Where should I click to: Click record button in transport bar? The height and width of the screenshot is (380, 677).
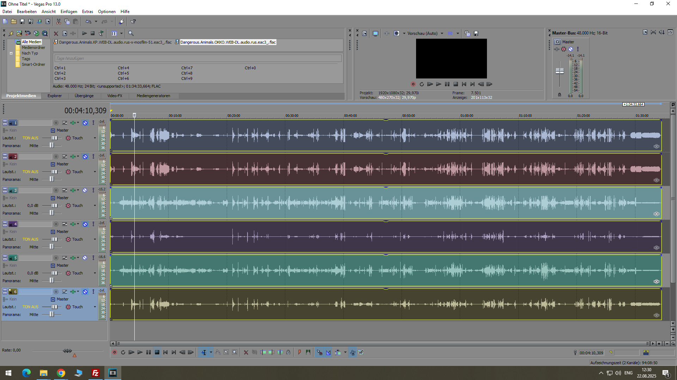[115, 353]
